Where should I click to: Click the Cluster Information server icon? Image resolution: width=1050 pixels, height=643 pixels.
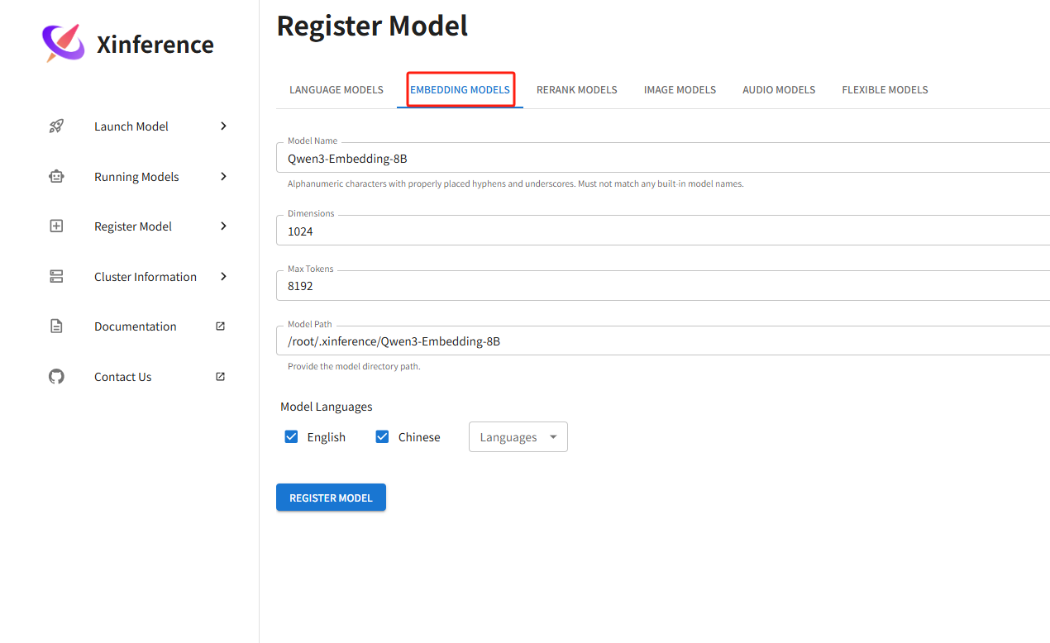point(56,276)
